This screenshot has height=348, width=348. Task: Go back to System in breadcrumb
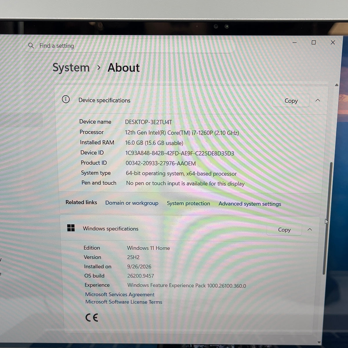pos(71,68)
